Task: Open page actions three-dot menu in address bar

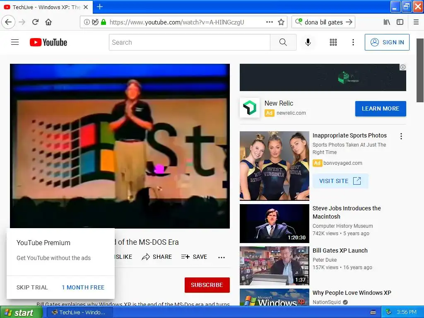Action: click(x=269, y=22)
